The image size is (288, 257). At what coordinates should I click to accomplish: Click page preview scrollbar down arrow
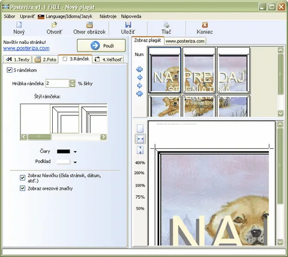coord(280,242)
